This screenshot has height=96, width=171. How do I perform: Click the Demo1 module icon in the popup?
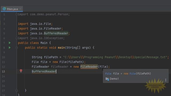click(107, 79)
